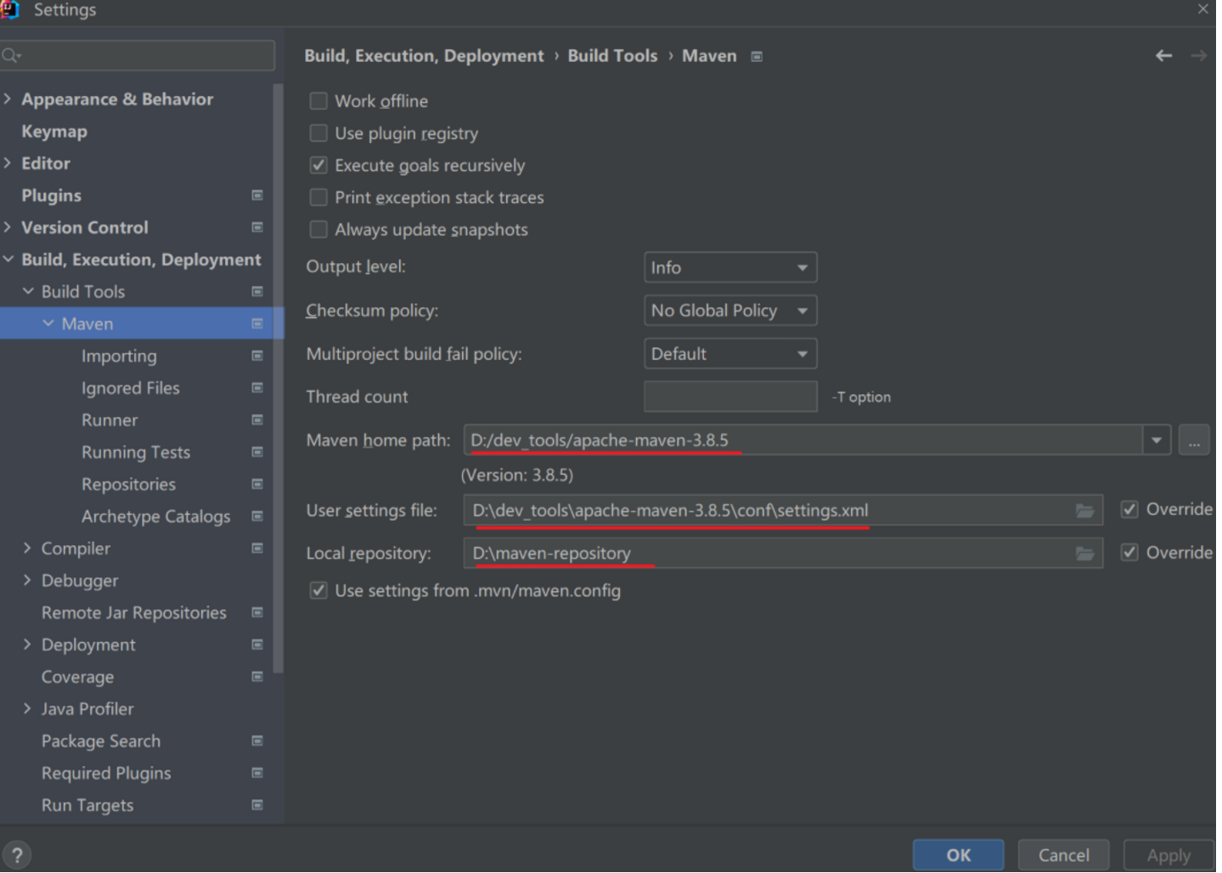Click project-level icon on Required Plugins row
The image size is (1222, 873).
click(x=257, y=773)
